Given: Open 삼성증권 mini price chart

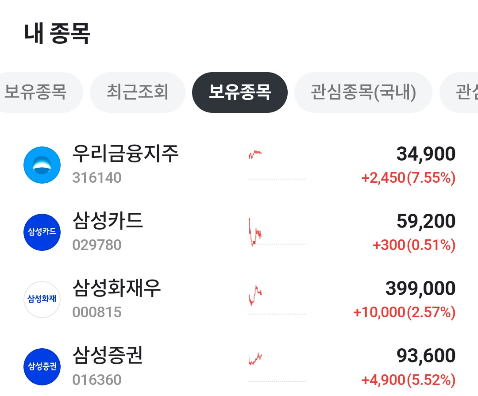Looking at the screenshot, I should pyautogui.click(x=277, y=367).
